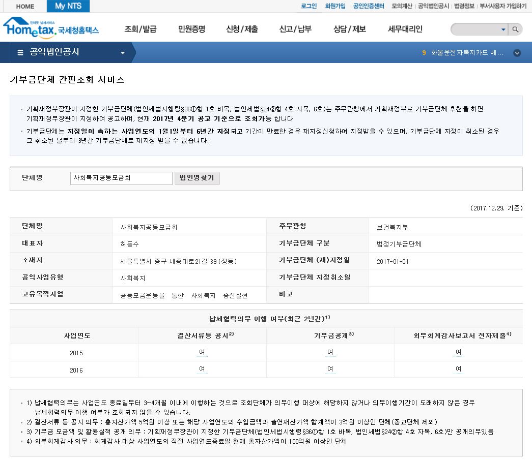
Task: Open the 공익법인공시 section dropdown arrow
Action: [122, 53]
